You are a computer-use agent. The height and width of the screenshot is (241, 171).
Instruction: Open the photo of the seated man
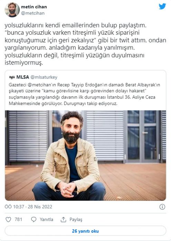[85, 155]
